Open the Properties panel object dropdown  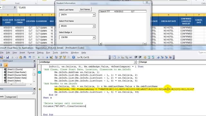point(33,93)
